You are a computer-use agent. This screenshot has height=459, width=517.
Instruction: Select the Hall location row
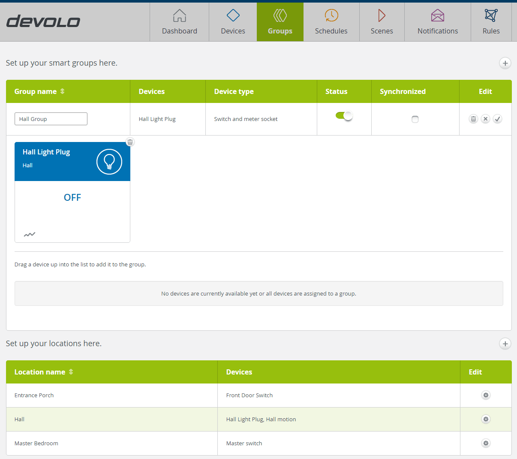tap(111, 419)
